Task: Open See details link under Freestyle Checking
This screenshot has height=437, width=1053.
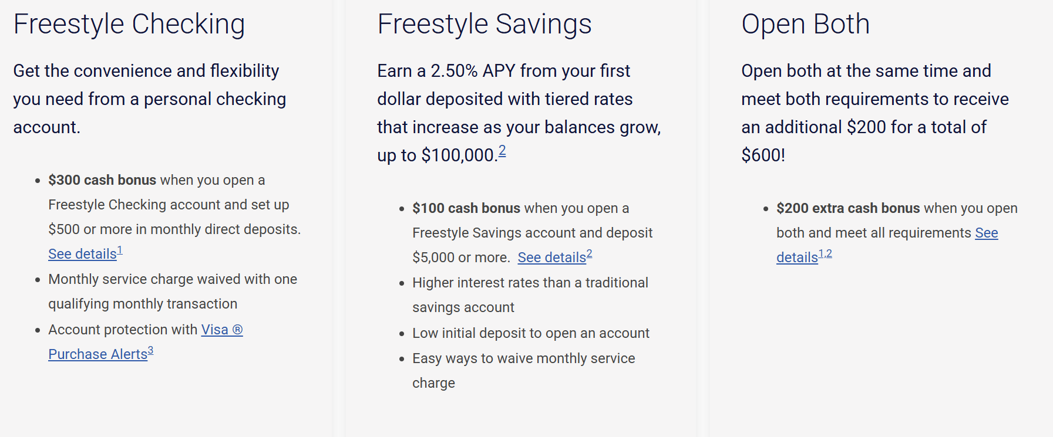Action: (82, 254)
